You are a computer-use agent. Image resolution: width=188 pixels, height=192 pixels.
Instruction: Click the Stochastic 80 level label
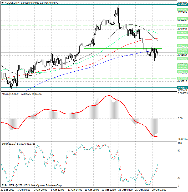click(179, 151)
